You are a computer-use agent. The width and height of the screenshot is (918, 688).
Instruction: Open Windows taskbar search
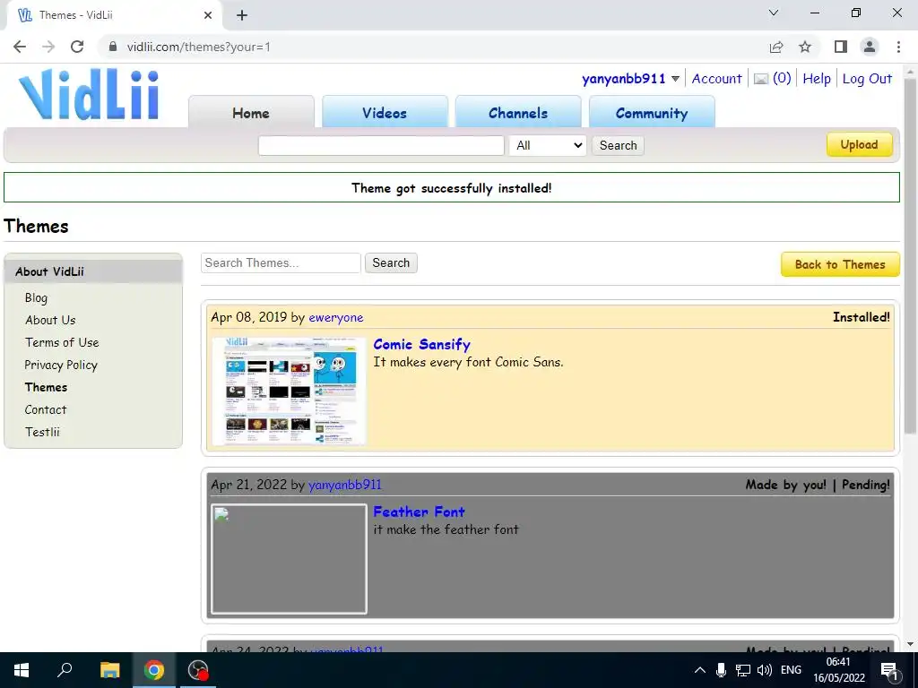click(x=65, y=670)
